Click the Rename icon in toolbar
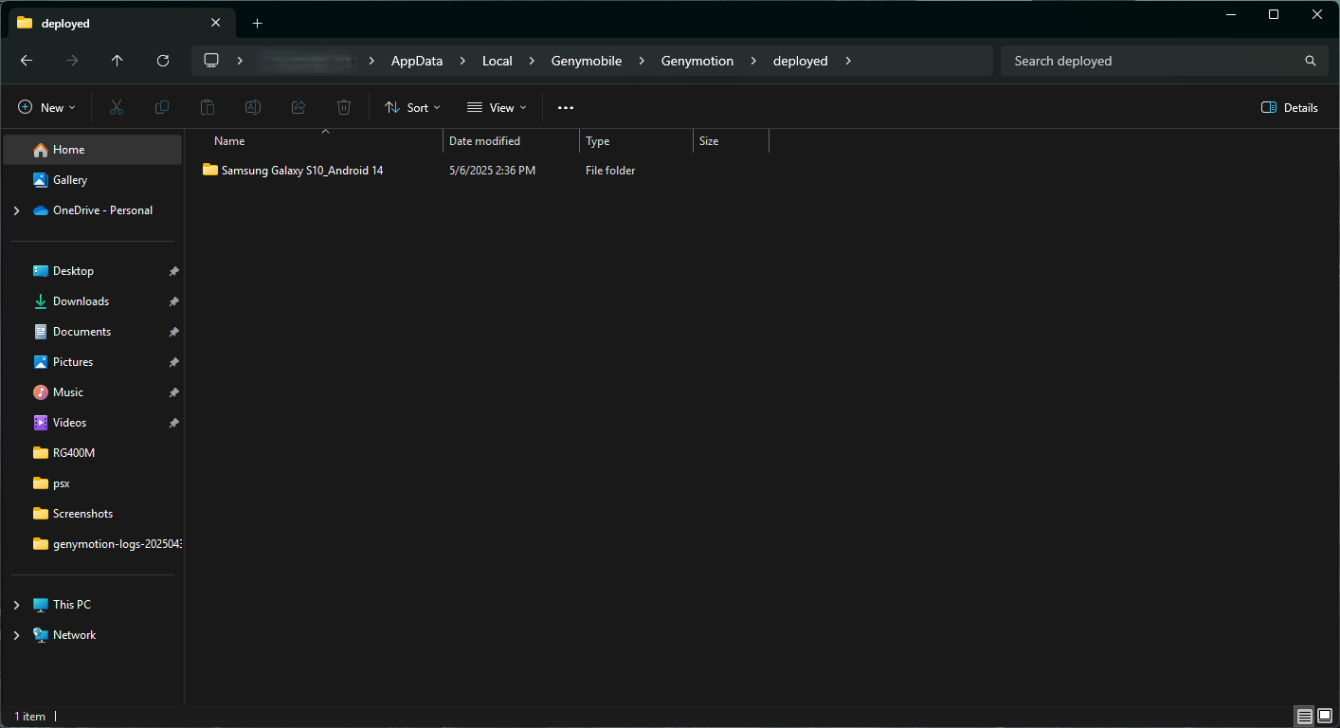Image resolution: width=1340 pixels, height=728 pixels. click(253, 108)
